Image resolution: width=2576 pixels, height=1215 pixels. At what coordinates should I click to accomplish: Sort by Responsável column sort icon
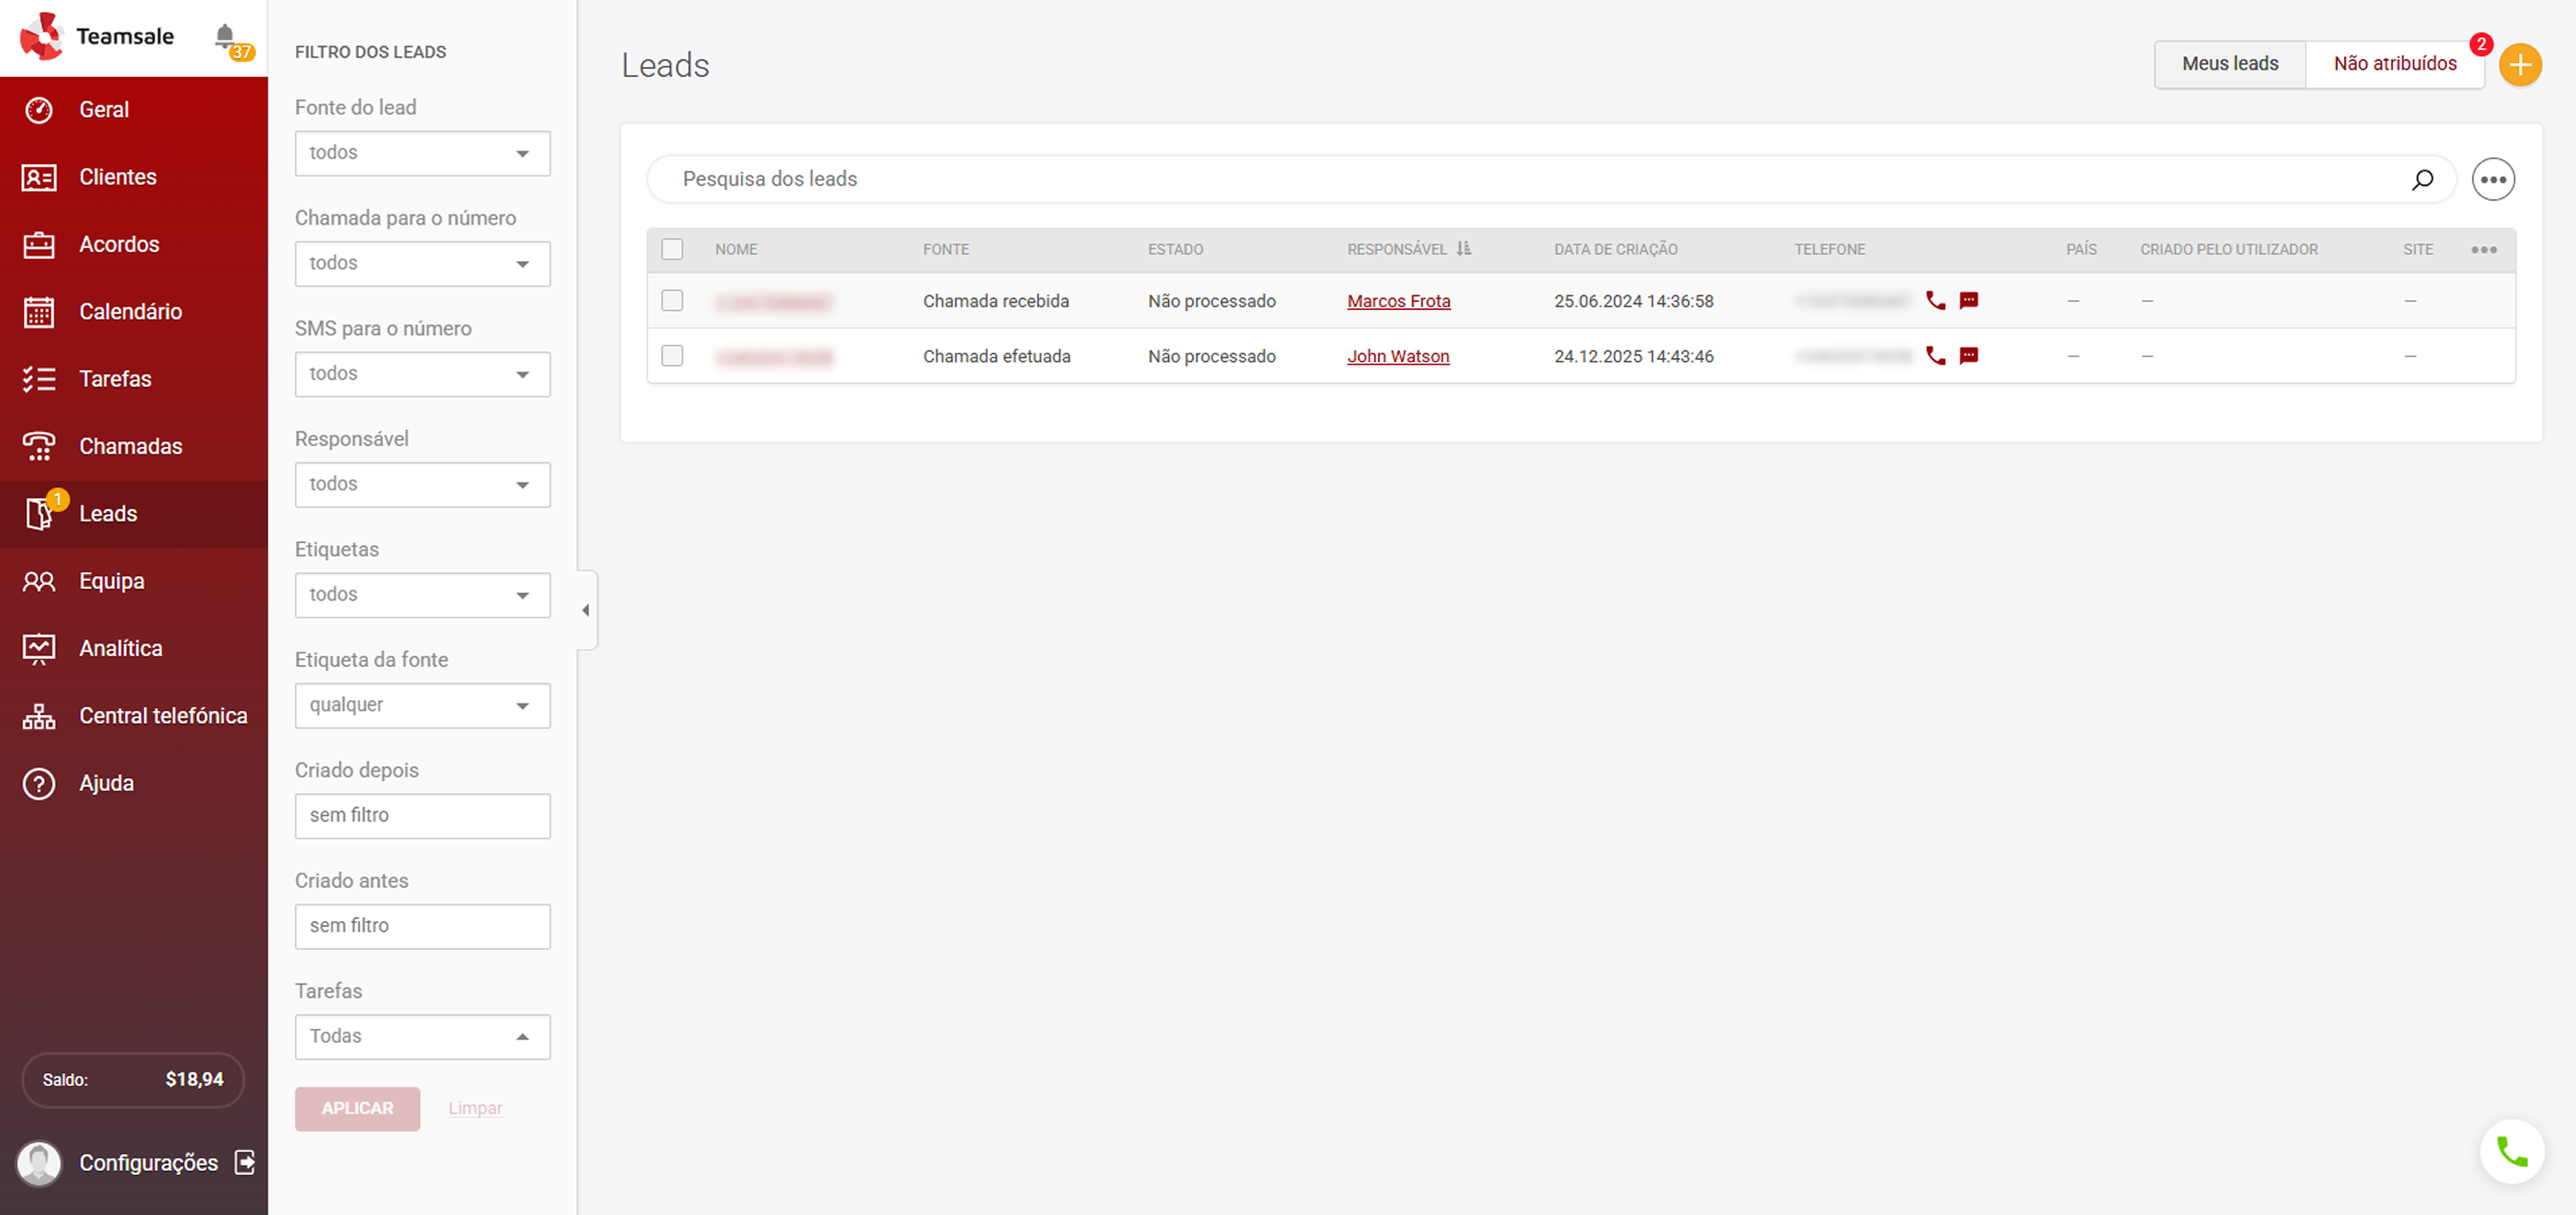pyautogui.click(x=1464, y=249)
